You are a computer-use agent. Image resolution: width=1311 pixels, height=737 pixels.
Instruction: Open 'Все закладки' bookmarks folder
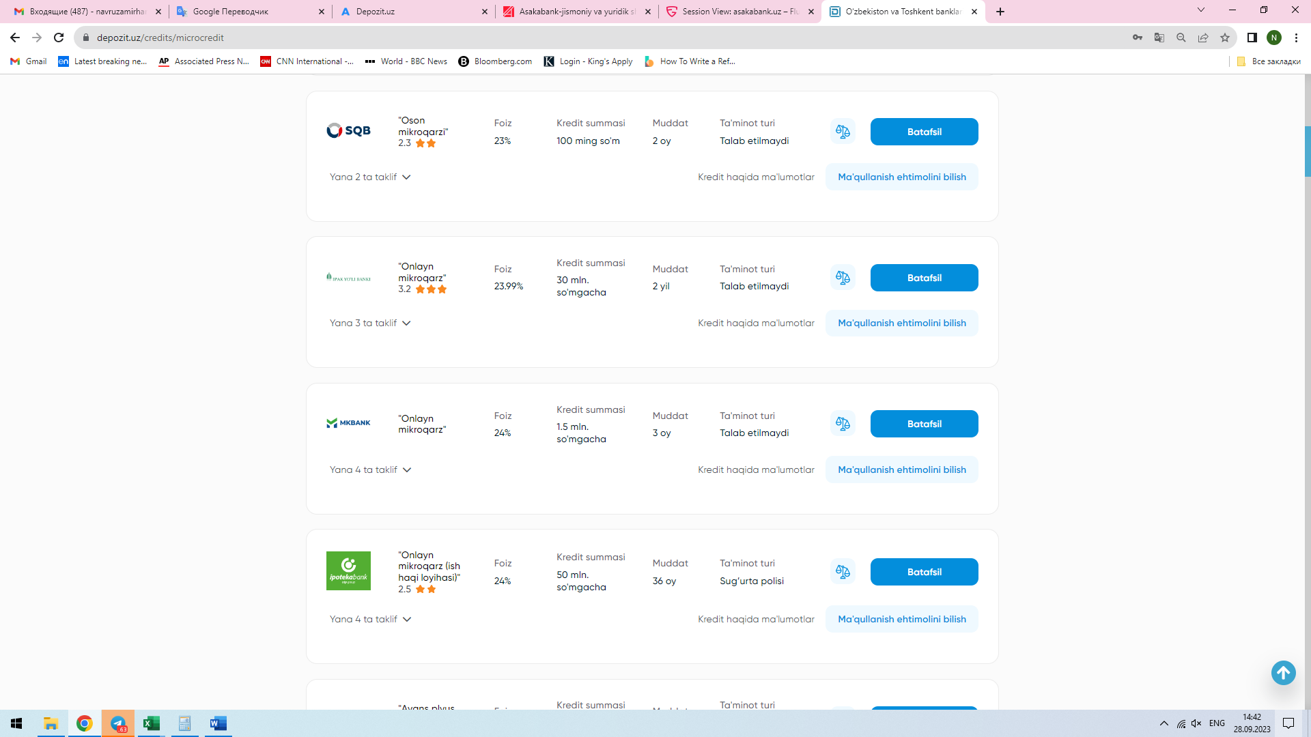1269,61
